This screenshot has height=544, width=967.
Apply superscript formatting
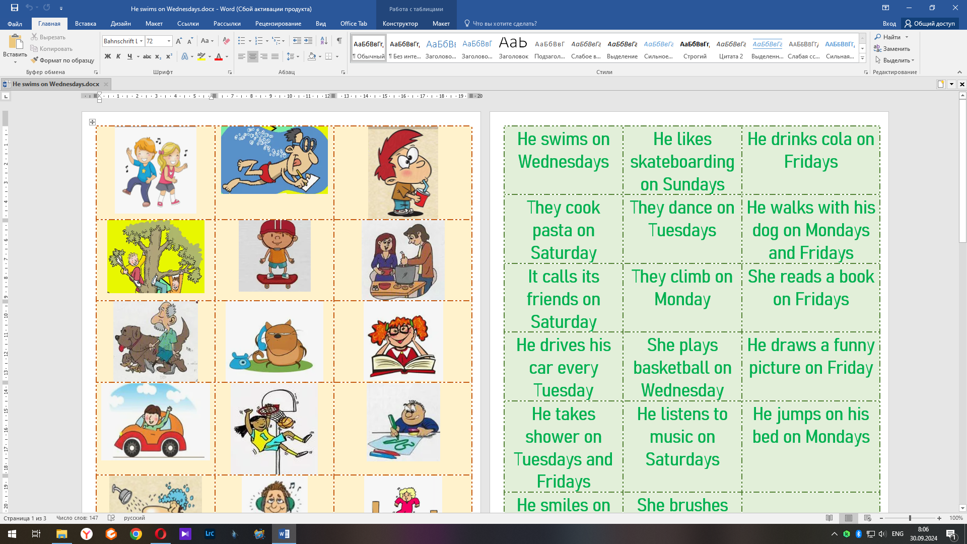[169, 56]
